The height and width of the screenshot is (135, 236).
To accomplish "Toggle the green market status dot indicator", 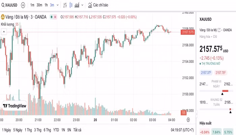I will pos(52,17).
